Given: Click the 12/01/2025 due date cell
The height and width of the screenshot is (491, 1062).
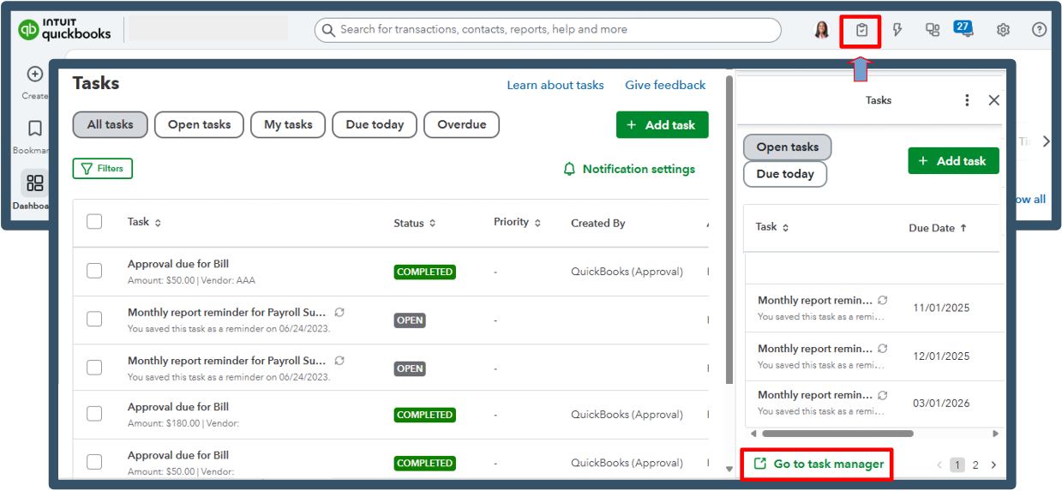Looking at the screenshot, I should coord(941,356).
